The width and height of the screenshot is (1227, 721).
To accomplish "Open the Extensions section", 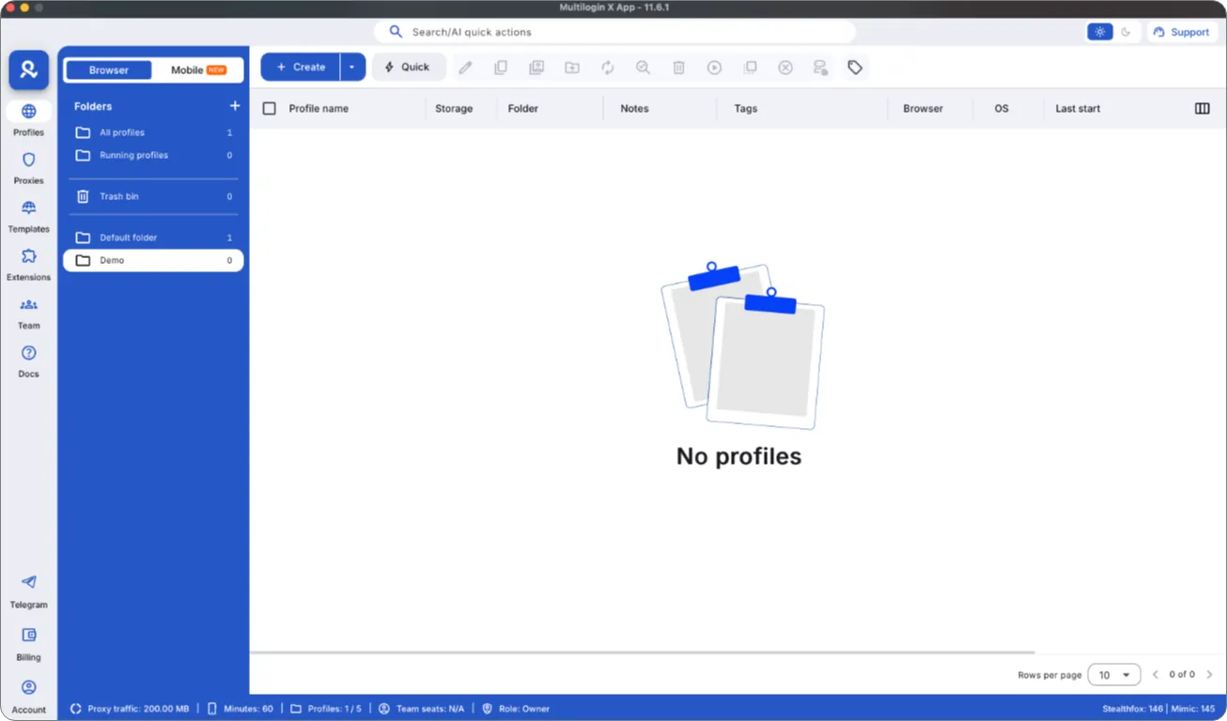I will (28, 265).
